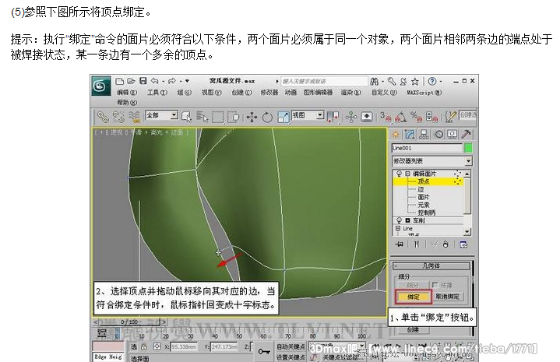This screenshot has width=560, height=362.
Task: Click the Line001 object color swatch
Action: (x=468, y=148)
